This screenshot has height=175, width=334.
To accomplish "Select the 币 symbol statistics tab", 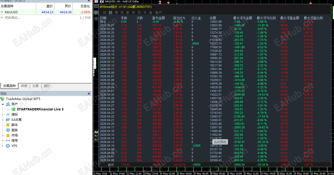I will point(139,12).
